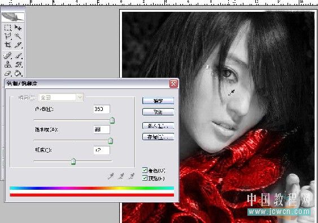The width and height of the screenshot is (318, 223).
Task: Toggle the Colorize (着色) checkbox
Action: click(x=145, y=170)
